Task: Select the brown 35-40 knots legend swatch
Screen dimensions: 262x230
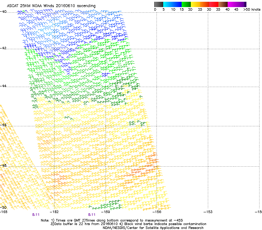Action: click(223, 4)
